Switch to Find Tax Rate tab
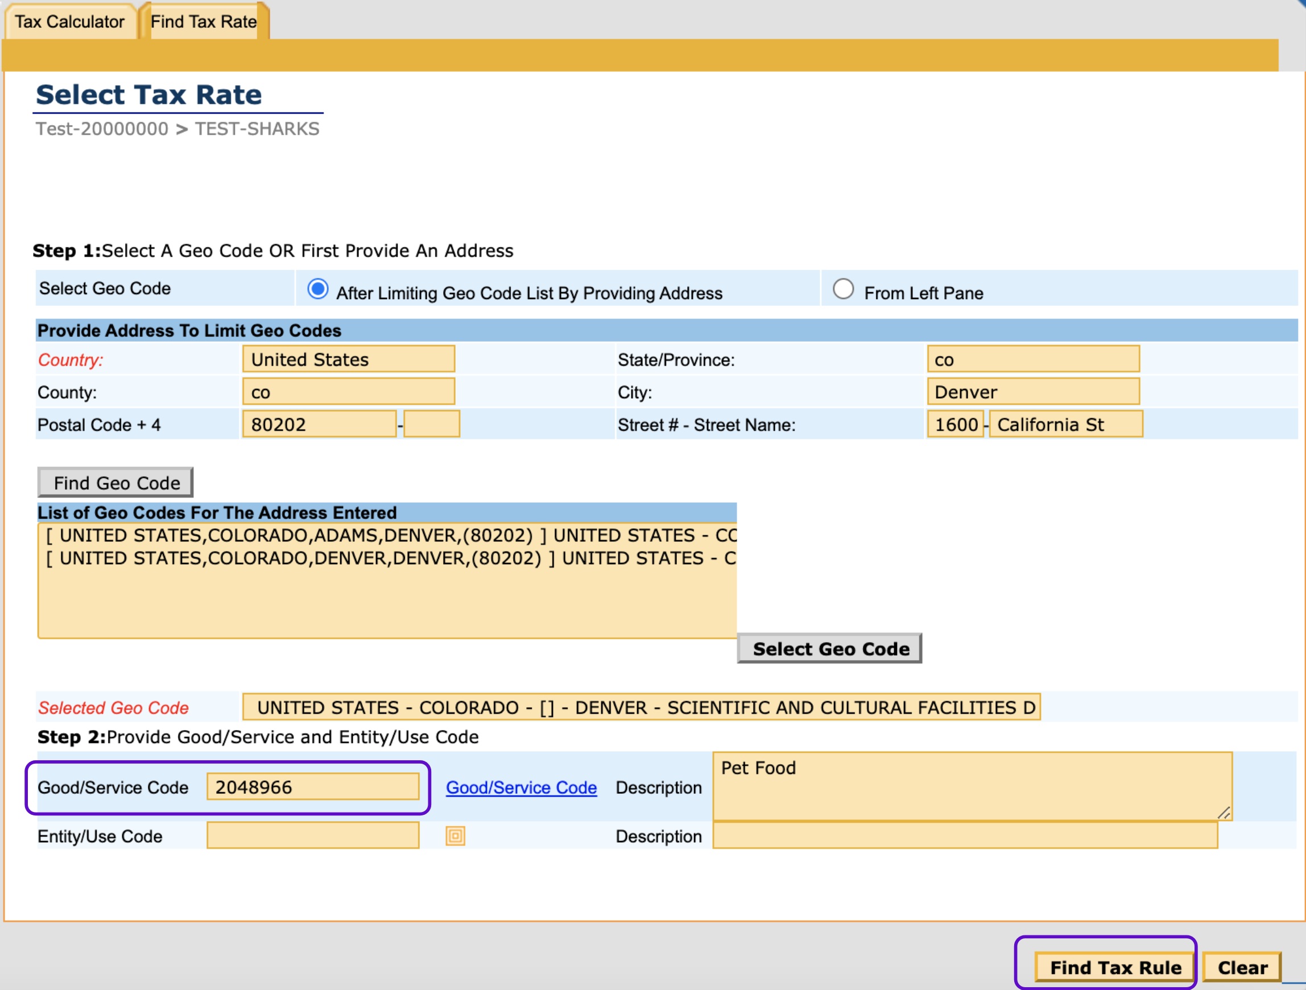This screenshot has height=990, width=1306. point(203,22)
